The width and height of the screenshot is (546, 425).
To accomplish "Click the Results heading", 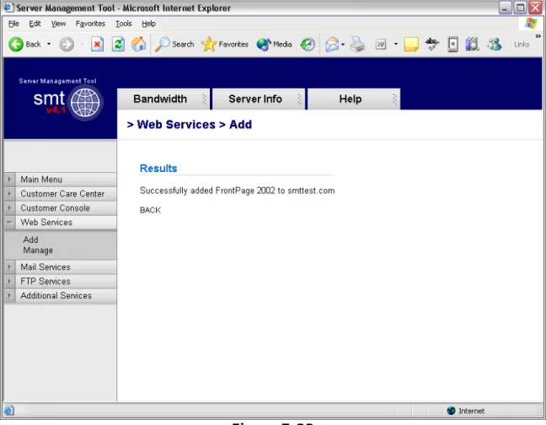I will coord(158,169).
